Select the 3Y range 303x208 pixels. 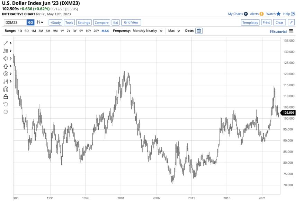pos(75,31)
